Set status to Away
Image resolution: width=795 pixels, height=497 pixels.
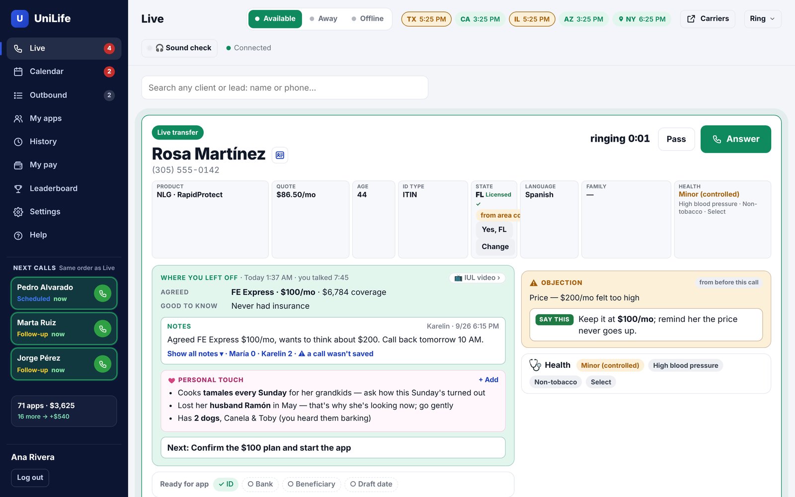323,19
